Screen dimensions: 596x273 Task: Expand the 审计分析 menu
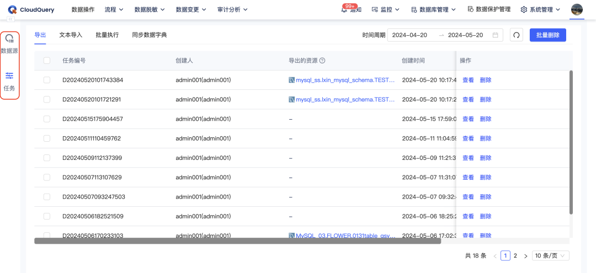point(233,9)
